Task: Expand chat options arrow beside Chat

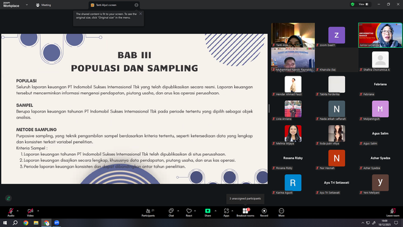Action: click(178, 211)
